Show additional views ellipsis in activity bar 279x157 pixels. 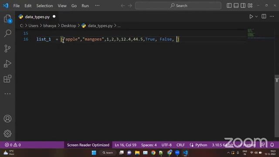[7, 94]
